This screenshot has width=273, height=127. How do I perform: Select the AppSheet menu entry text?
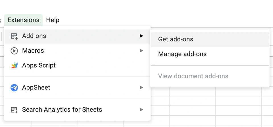click(36, 88)
